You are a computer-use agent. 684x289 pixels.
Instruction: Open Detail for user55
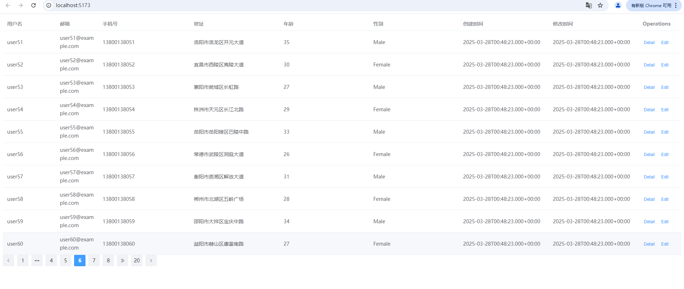pyautogui.click(x=649, y=132)
